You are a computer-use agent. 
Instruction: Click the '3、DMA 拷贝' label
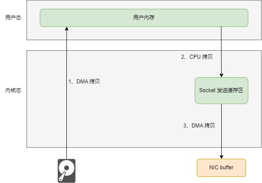pyautogui.click(x=199, y=126)
